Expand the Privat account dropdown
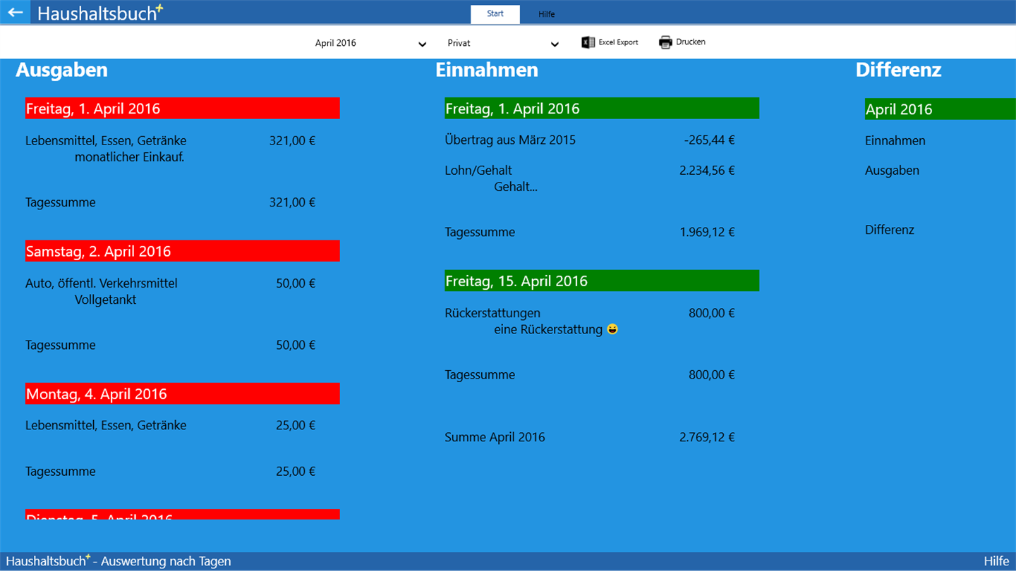Screen dimensions: 1016x571 click(502, 43)
